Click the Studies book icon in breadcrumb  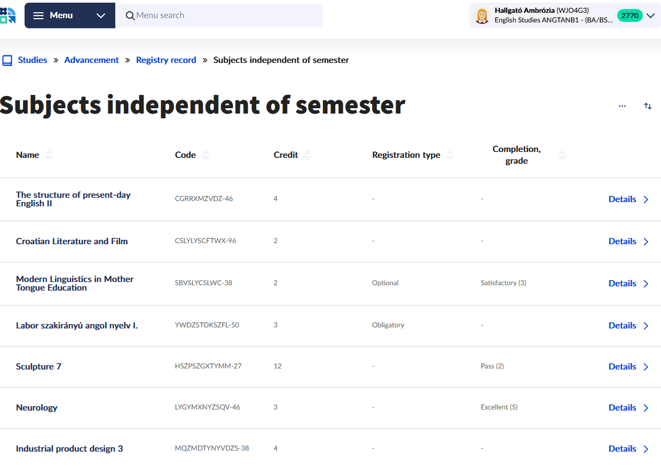click(7, 60)
